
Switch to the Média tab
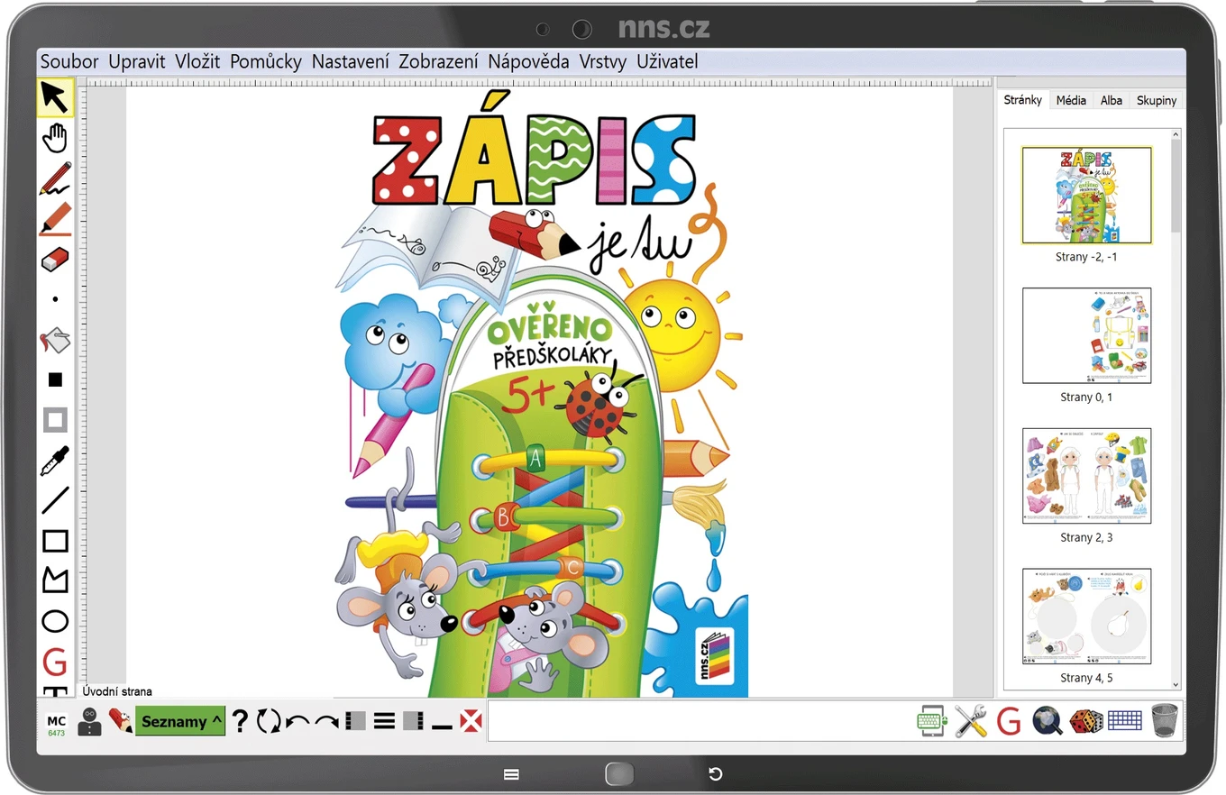coord(1071,100)
